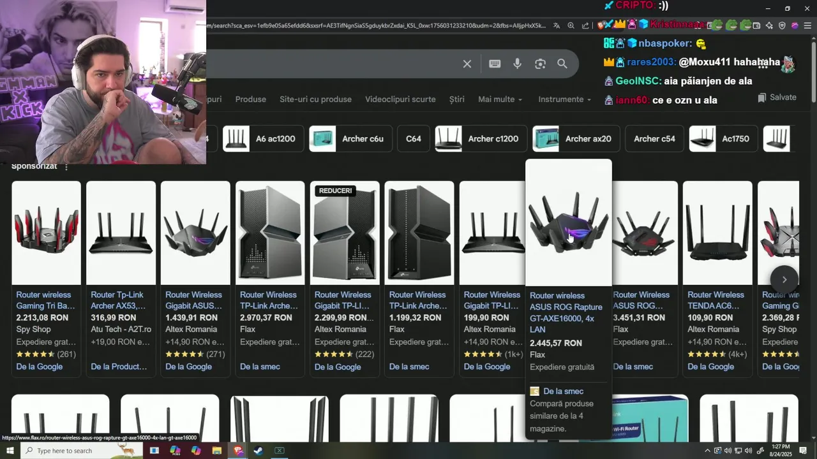
Task: Click the zoom magnifier icon in address bar
Action: pyautogui.click(x=571, y=25)
